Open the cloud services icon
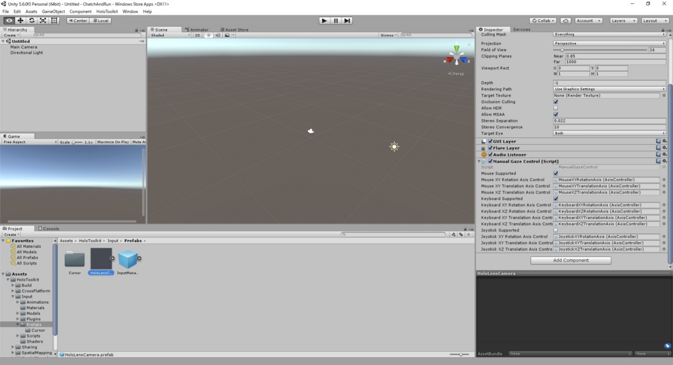 point(566,20)
